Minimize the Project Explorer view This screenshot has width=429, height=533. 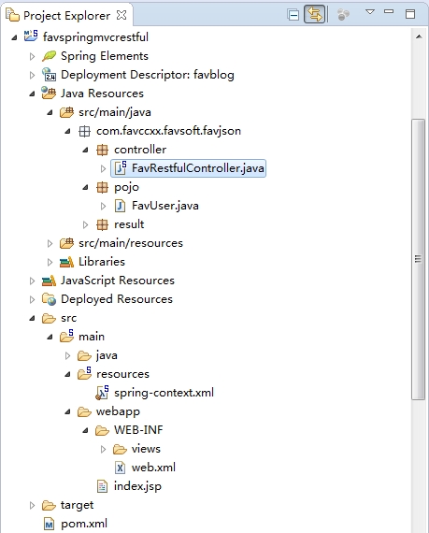tap(389, 11)
